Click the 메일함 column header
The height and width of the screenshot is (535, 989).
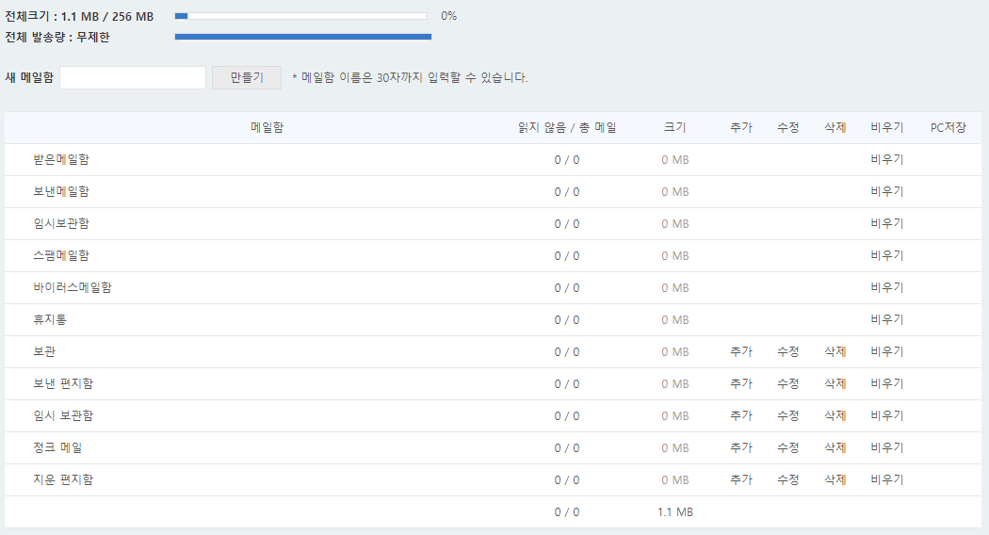[267, 127]
